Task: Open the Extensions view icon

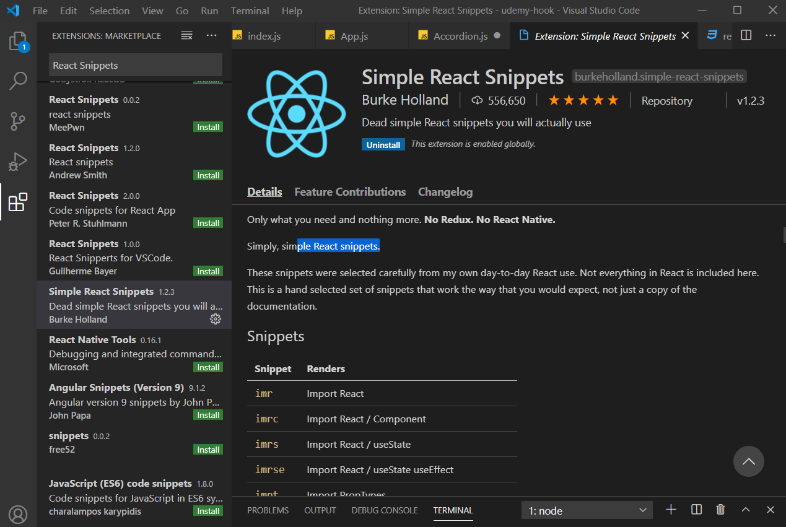Action: tap(18, 202)
